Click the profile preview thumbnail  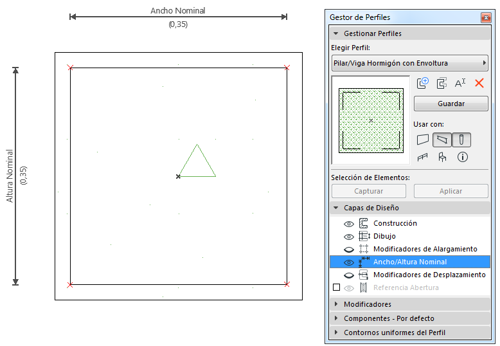coord(371,120)
